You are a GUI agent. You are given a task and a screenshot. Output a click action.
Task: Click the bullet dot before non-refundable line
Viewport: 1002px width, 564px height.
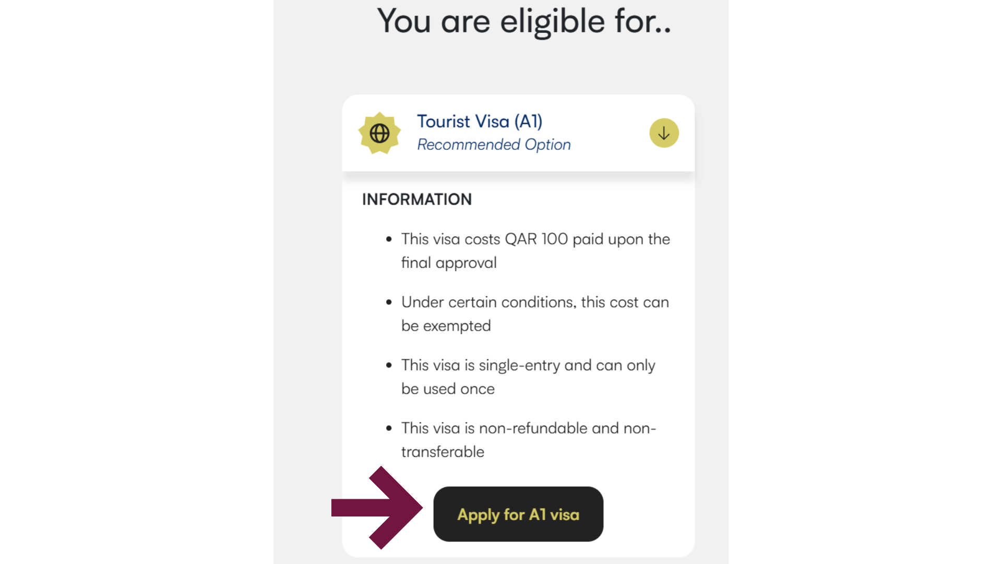(x=389, y=429)
